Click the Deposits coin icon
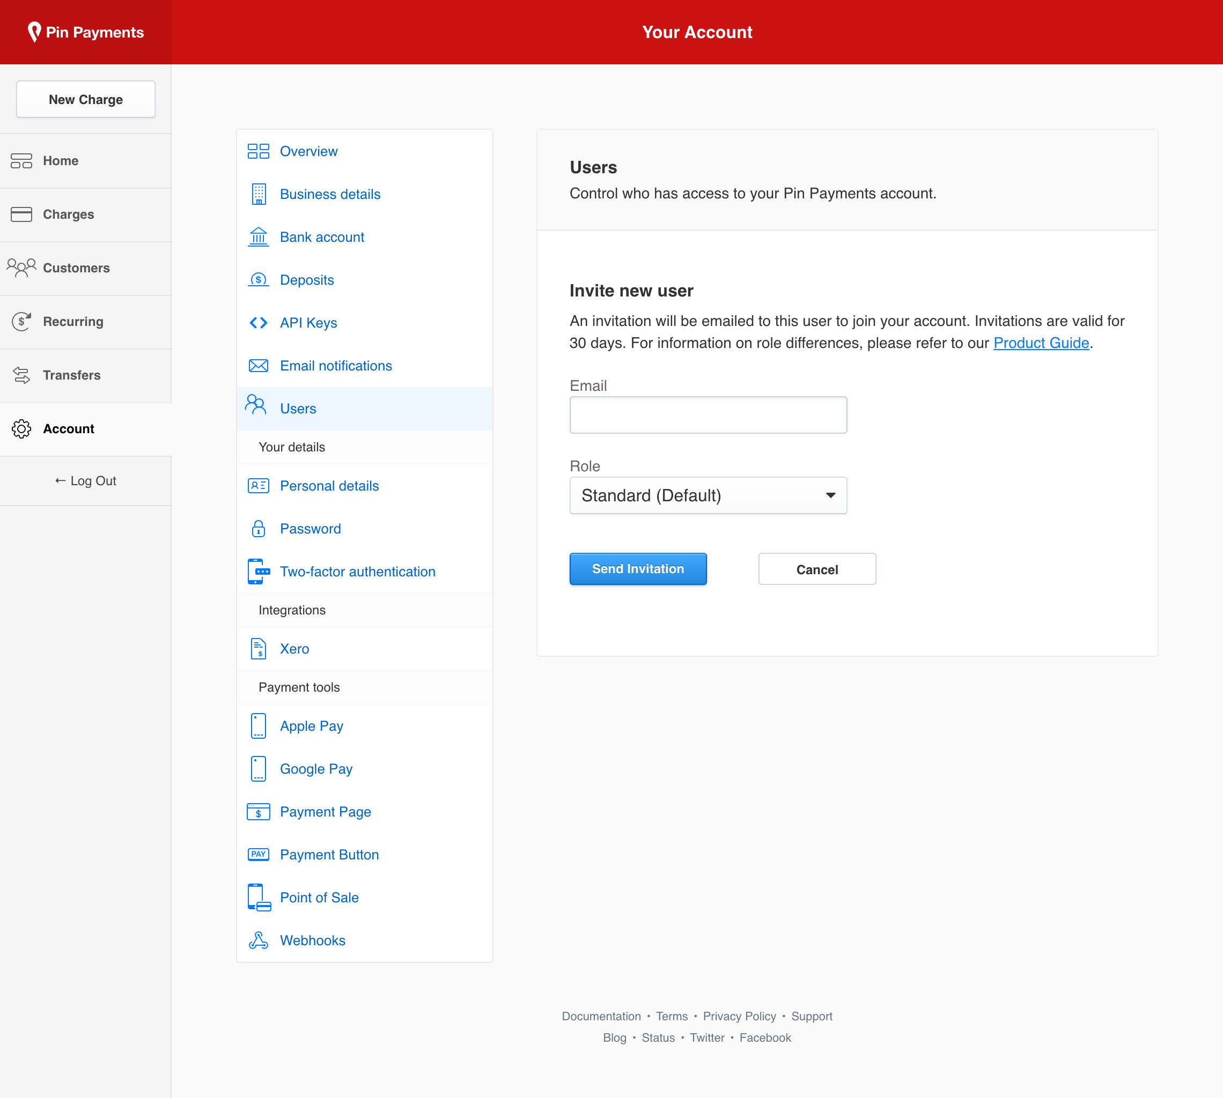1223x1098 pixels. 259,280
